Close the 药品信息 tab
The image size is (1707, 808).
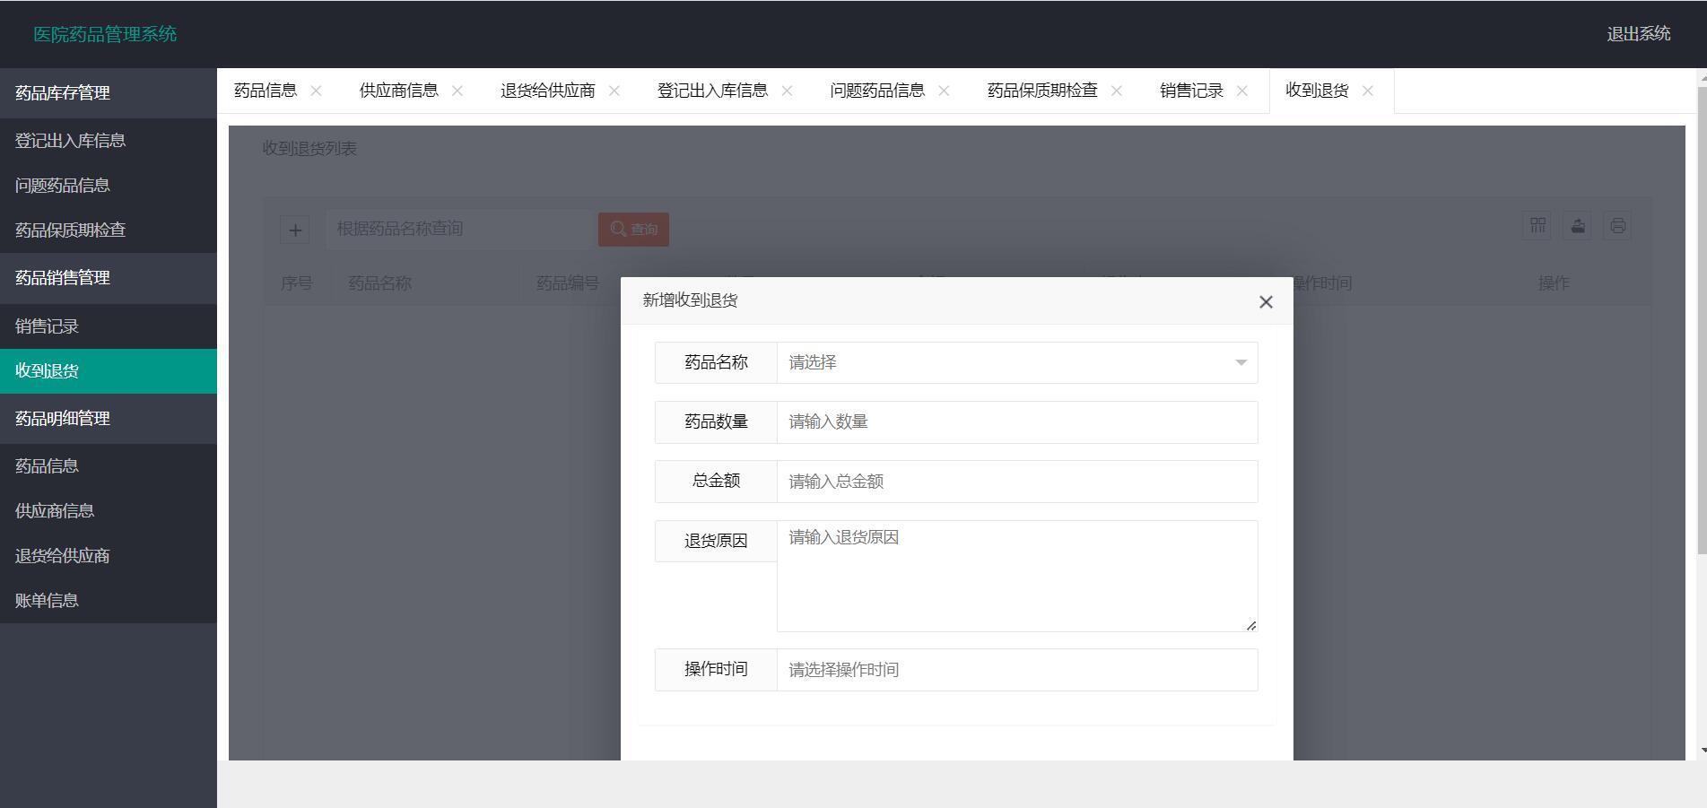pos(316,91)
